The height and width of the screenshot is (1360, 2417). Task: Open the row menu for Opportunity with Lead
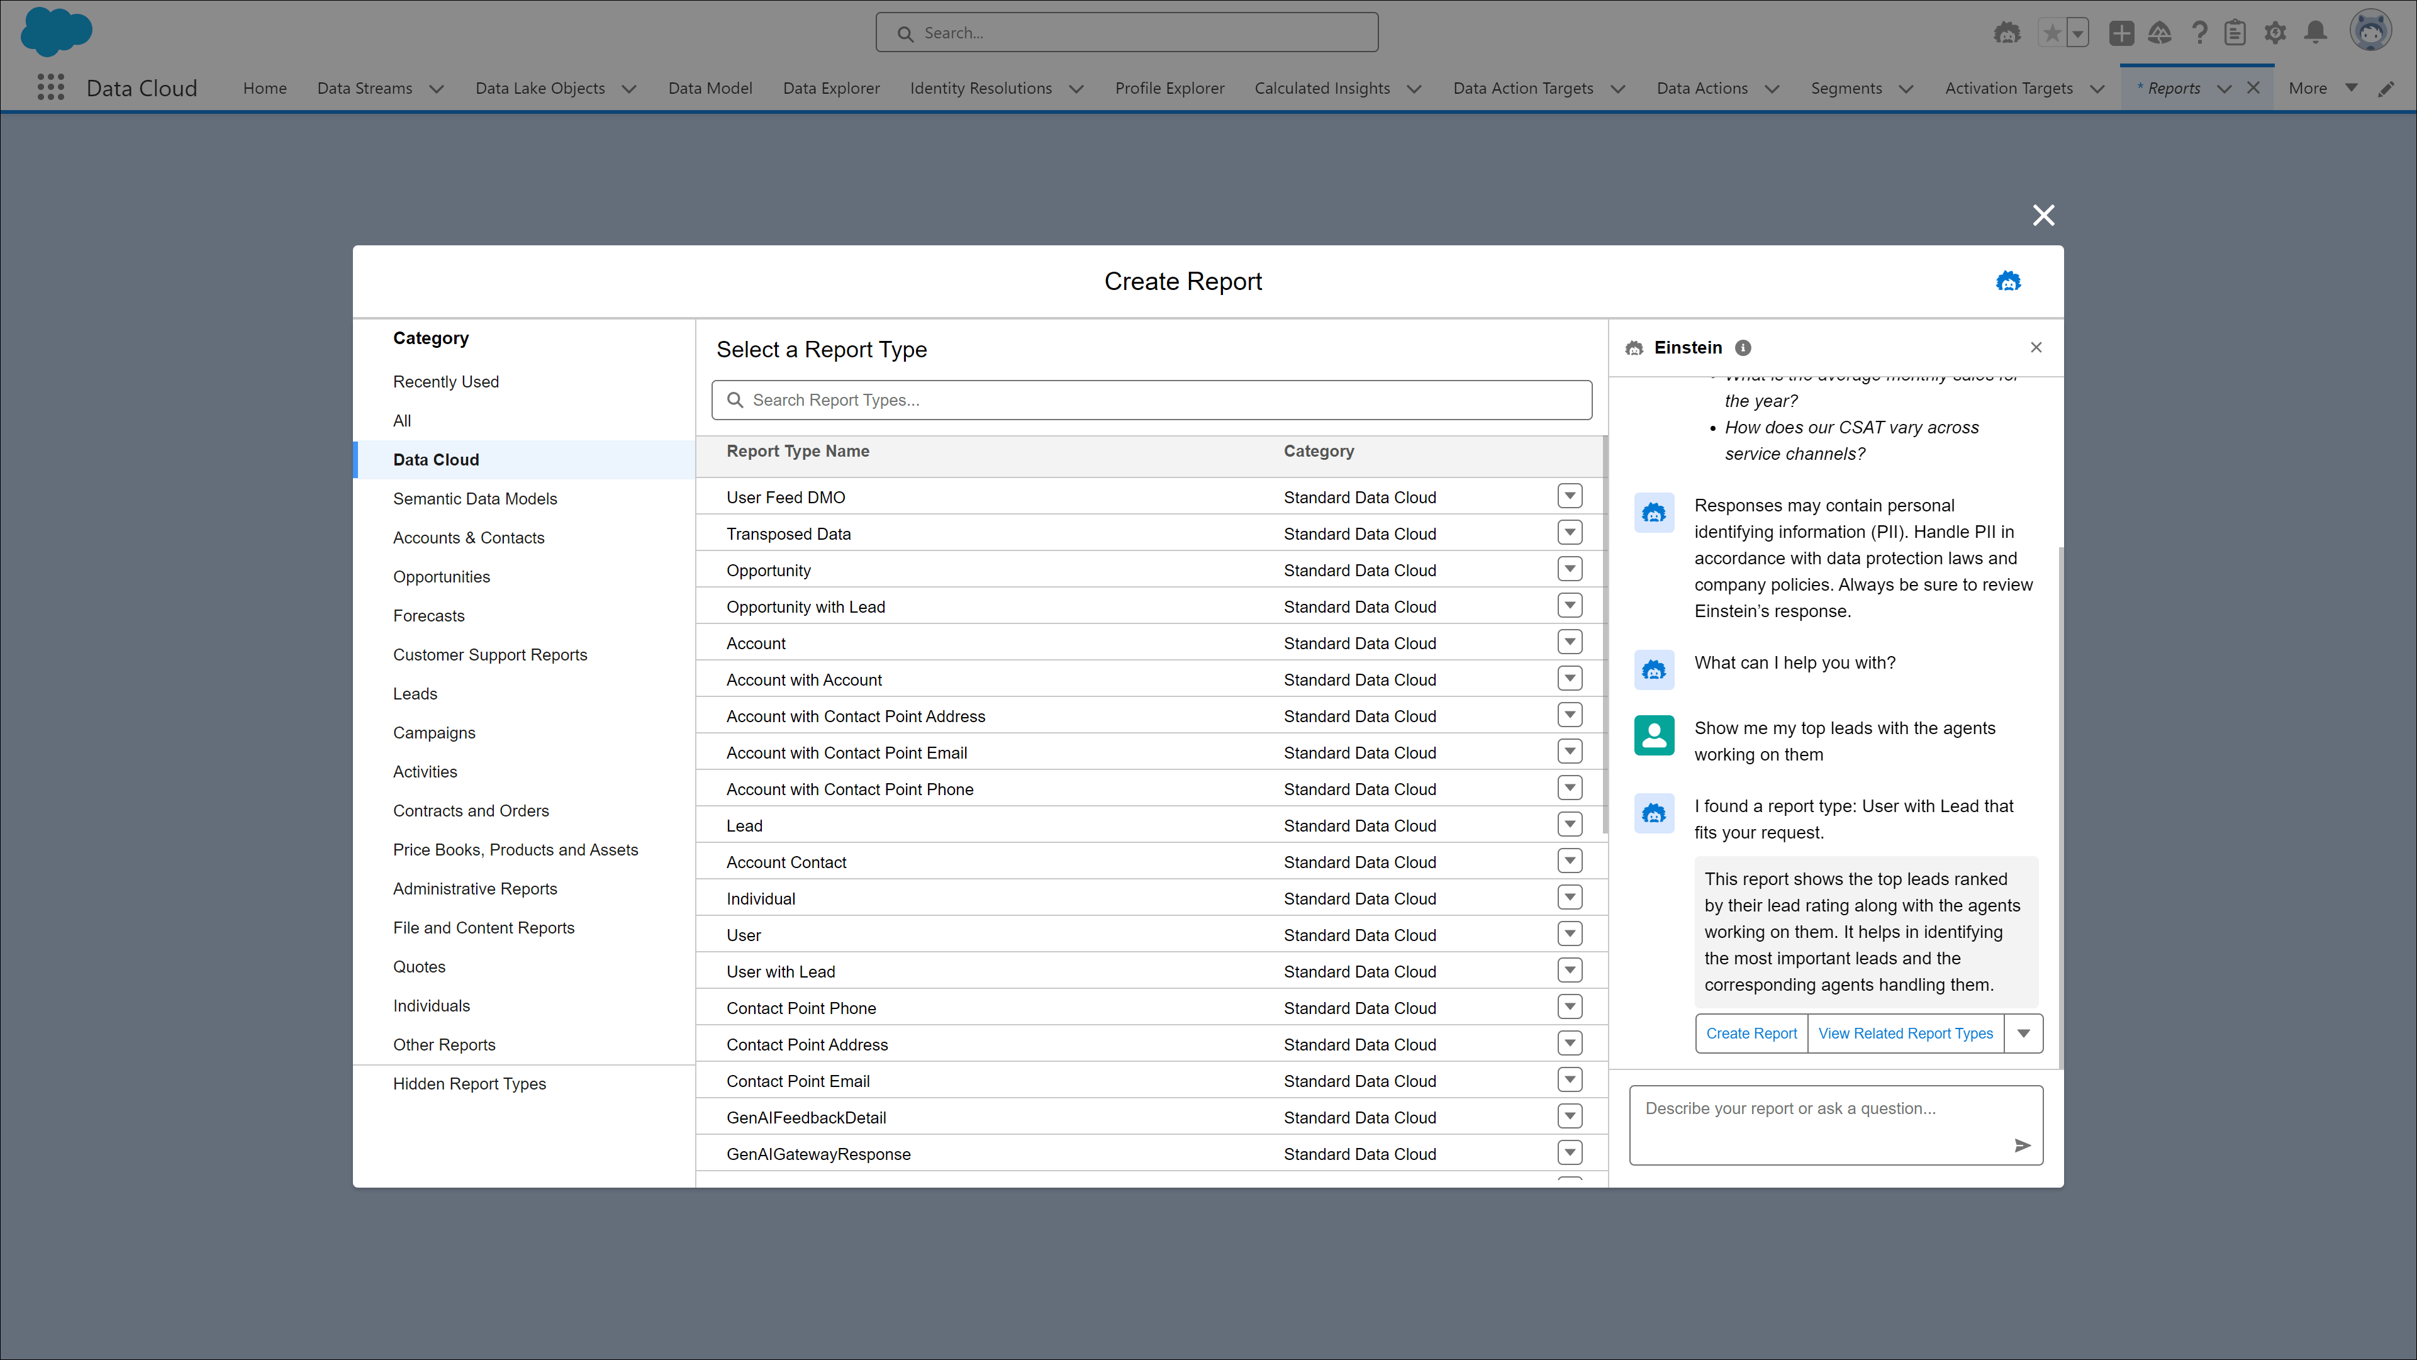(x=1569, y=605)
